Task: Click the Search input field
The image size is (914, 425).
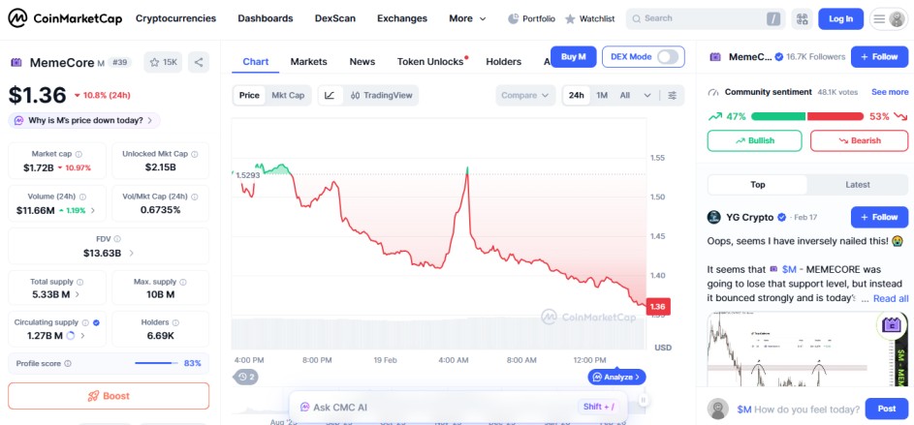Action: coord(706,18)
